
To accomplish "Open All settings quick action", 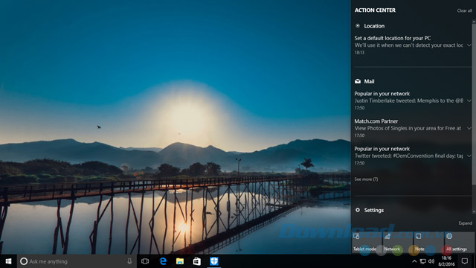I will click(x=460, y=243).
